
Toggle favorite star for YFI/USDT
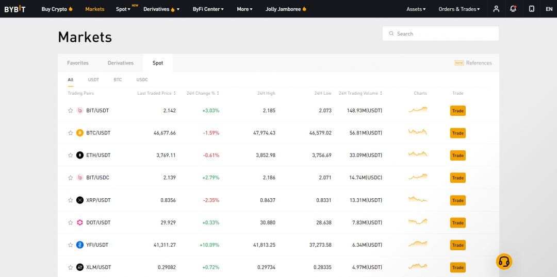71,245
